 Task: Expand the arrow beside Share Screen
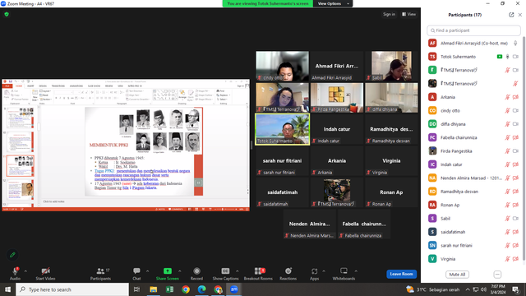[x=180, y=271]
